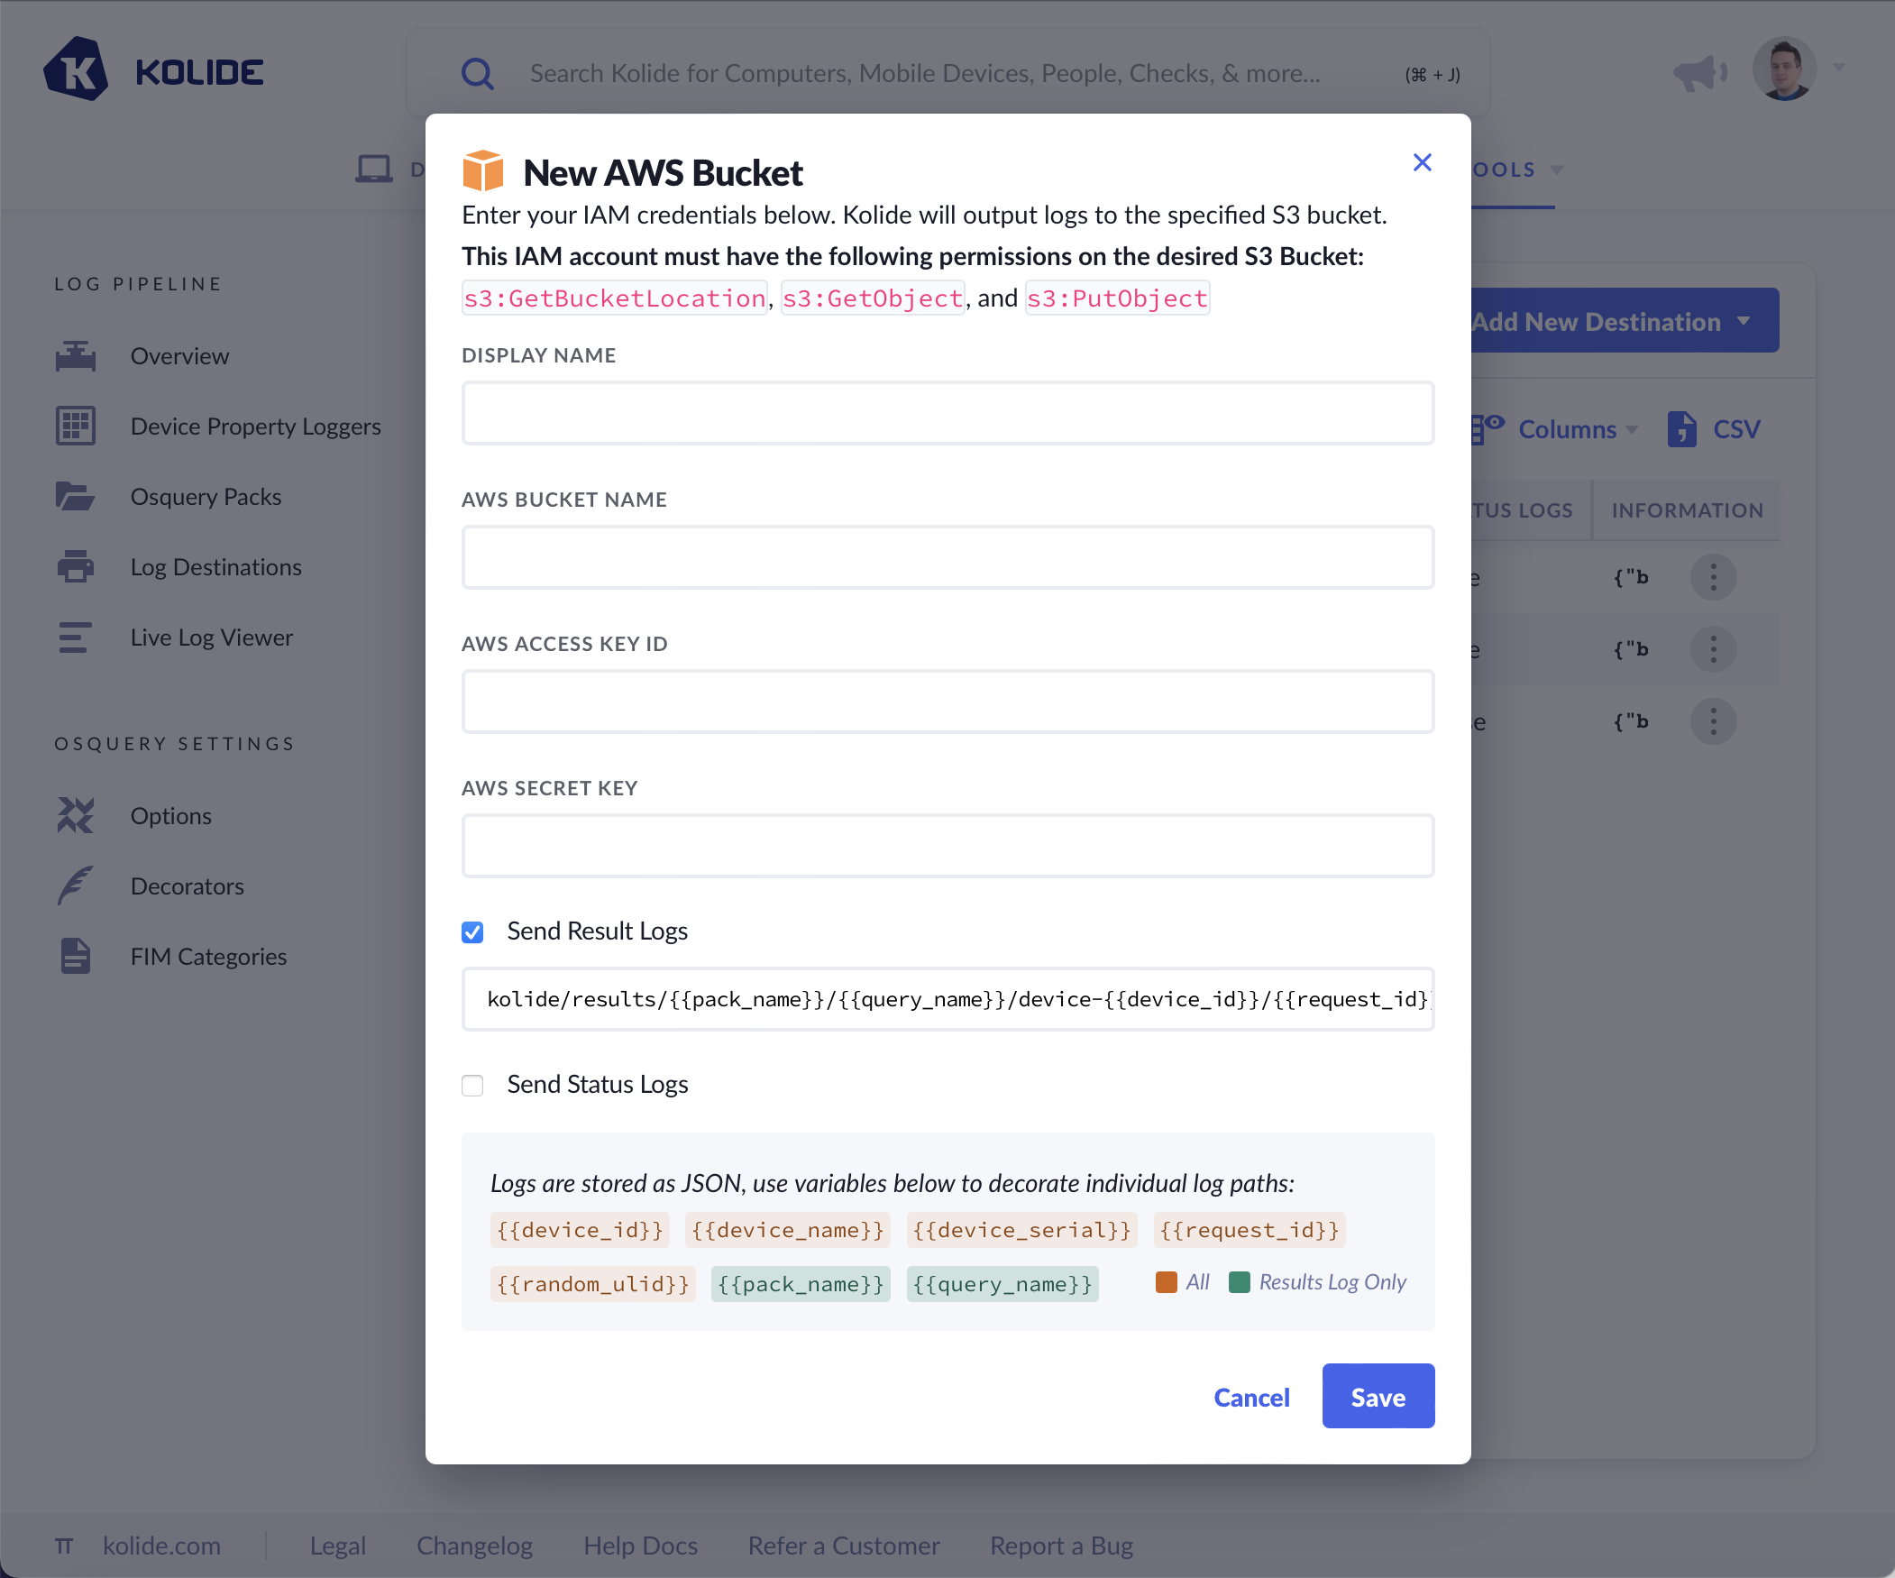Expand the Add New Destination dropdown

pyautogui.click(x=1625, y=320)
